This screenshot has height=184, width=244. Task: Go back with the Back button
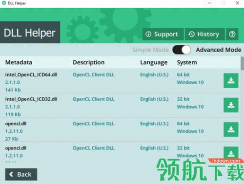click(21, 174)
